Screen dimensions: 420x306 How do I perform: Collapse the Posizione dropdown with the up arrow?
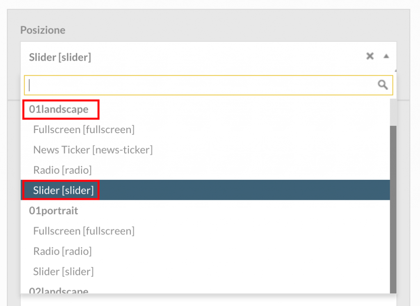tap(386, 56)
